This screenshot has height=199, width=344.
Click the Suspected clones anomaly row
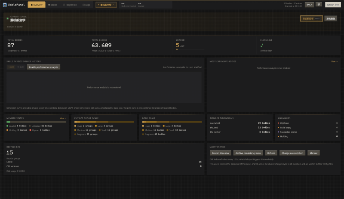coord(307,132)
